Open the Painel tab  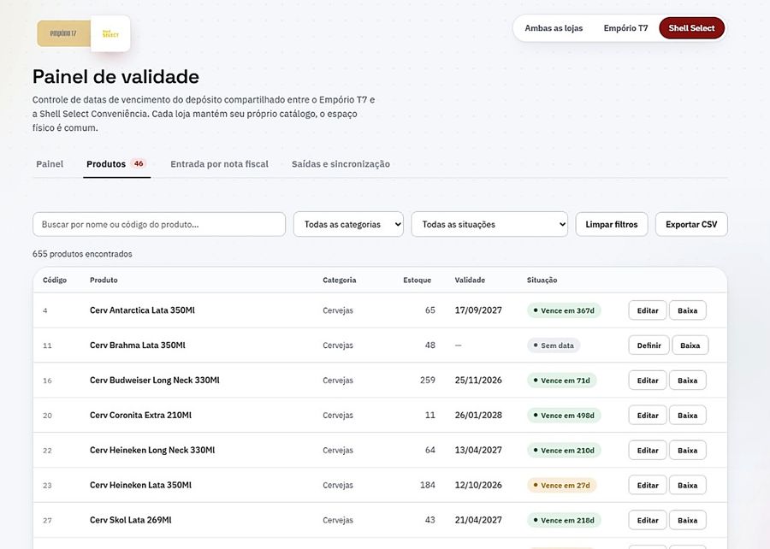pyautogui.click(x=50, y=164)
